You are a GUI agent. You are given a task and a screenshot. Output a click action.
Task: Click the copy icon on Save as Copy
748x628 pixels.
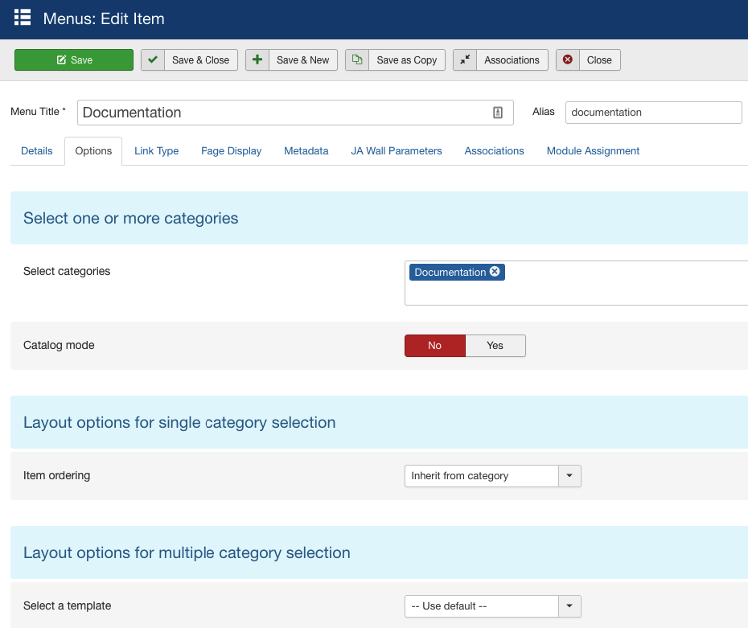click(x=357, y=60)
